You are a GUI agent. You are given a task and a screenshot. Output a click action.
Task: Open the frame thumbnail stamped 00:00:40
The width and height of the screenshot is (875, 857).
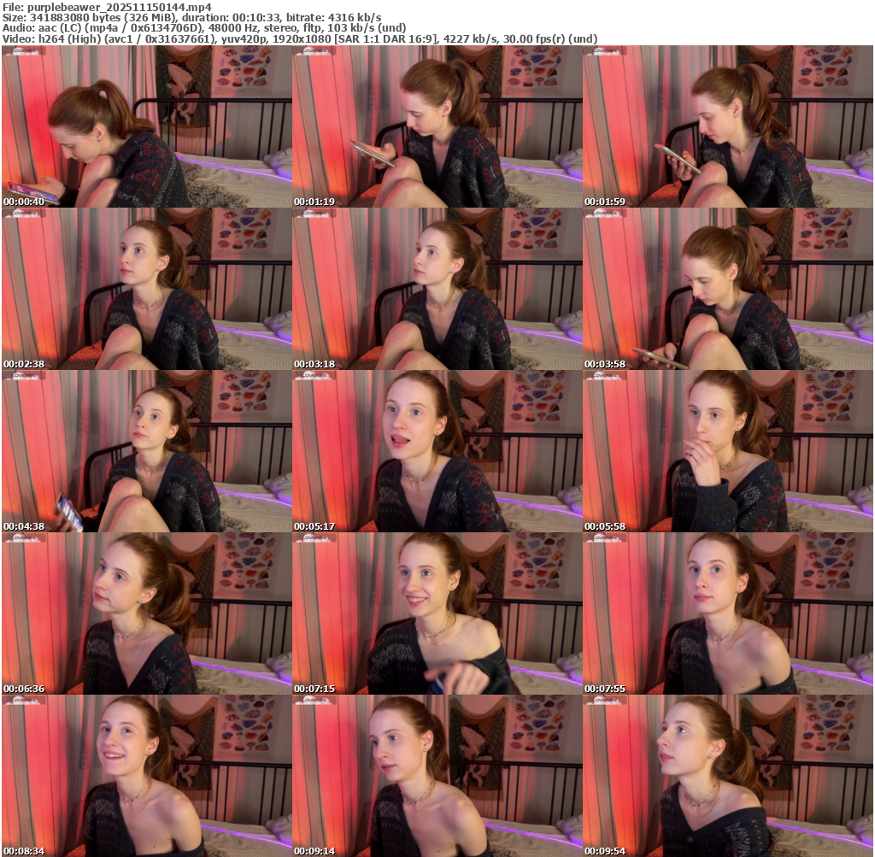coord(147,126)
